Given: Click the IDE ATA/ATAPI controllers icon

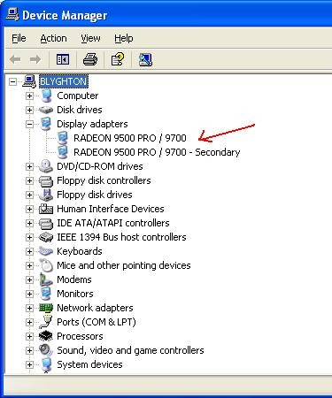Looking at the screenshot, I should (x=46, y=223).
